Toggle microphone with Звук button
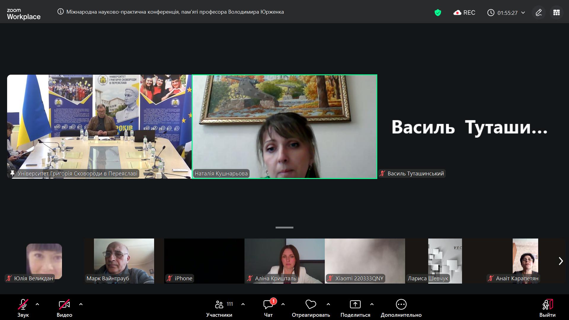Screen dimensions: 569x320 tap(23, 308)
